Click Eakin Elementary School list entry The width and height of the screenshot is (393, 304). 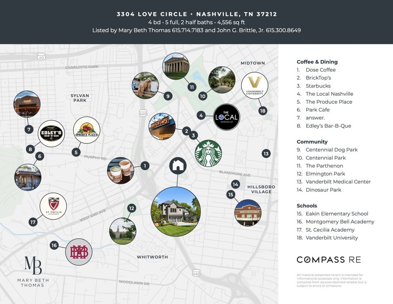[x=337, y=214]
